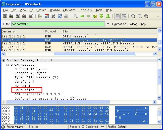Click hex pane scroll down arrow
The width and height of the screenshot is (163, 130).
coord(159,122)
